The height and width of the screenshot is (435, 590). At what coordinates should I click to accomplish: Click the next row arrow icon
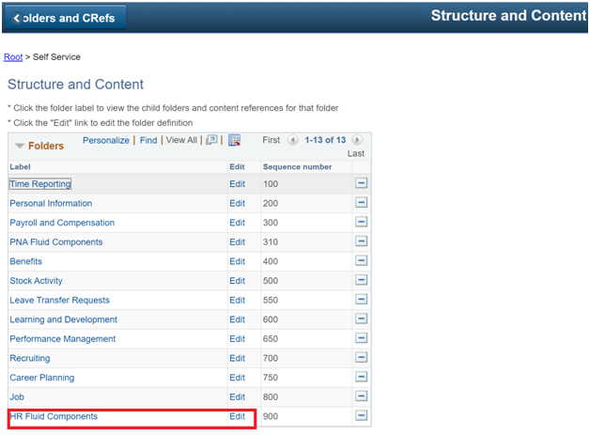(x=358, y=140)
